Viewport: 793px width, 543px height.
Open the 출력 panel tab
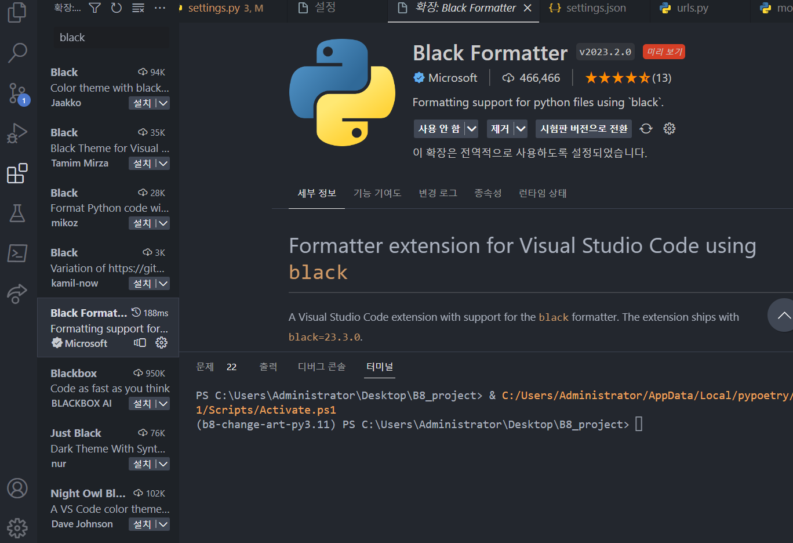(x=268, y=367)
